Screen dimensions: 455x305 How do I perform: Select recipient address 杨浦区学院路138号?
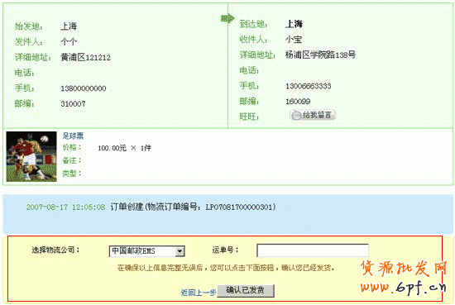[320, 55]
